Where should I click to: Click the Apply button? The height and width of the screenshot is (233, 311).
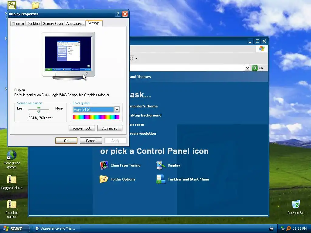point(115,141)
